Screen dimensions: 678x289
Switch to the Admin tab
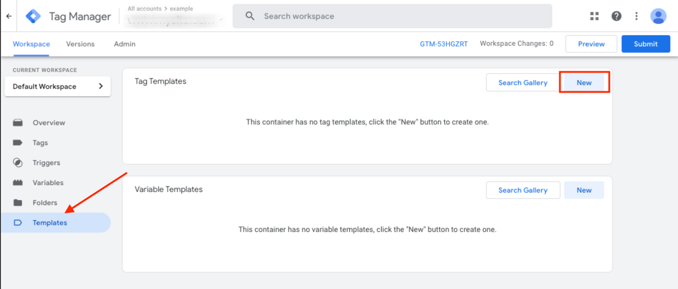point(124,44)
